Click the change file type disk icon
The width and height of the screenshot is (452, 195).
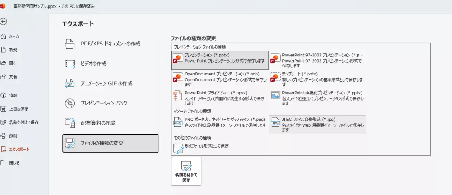tap(70, 143)
